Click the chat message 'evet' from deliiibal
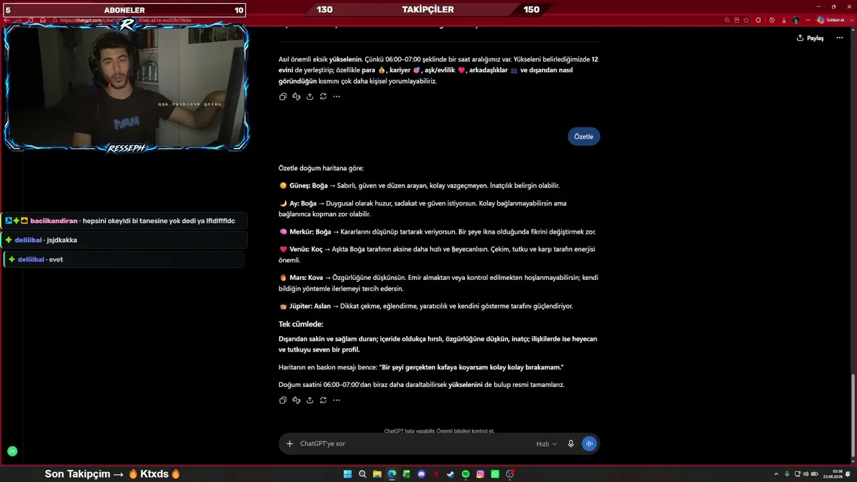Viewport: 857px width, 482px height. click(x=56, y=259)
